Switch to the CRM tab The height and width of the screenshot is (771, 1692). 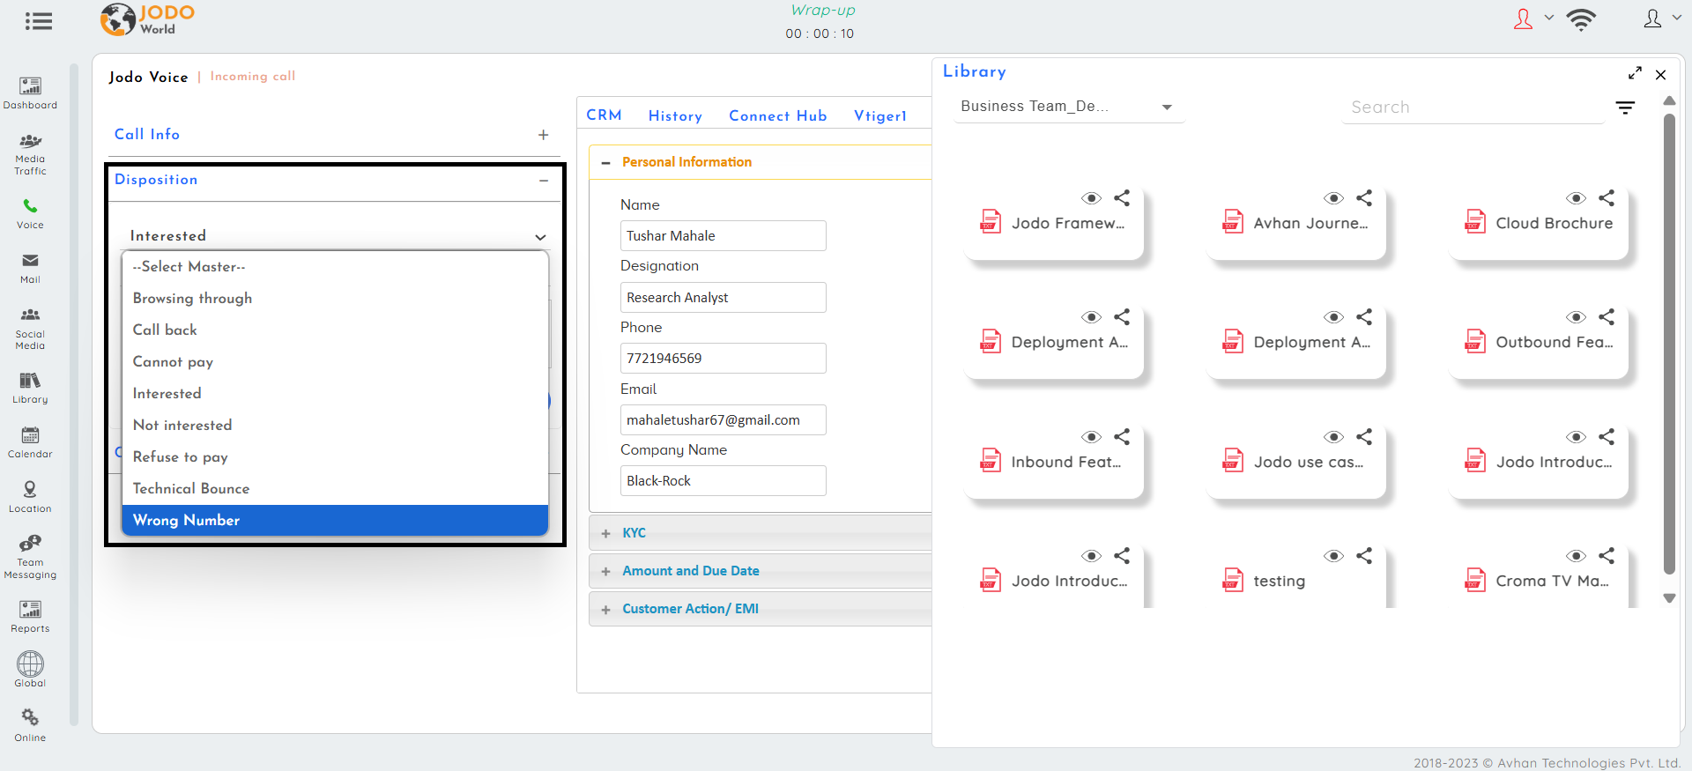pyautogui.click(x=605, y=115)
